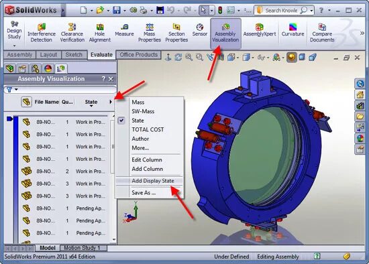Open Compare Documents
The width and height of the screenshot is (369, 264).
(x=322, y=33)
